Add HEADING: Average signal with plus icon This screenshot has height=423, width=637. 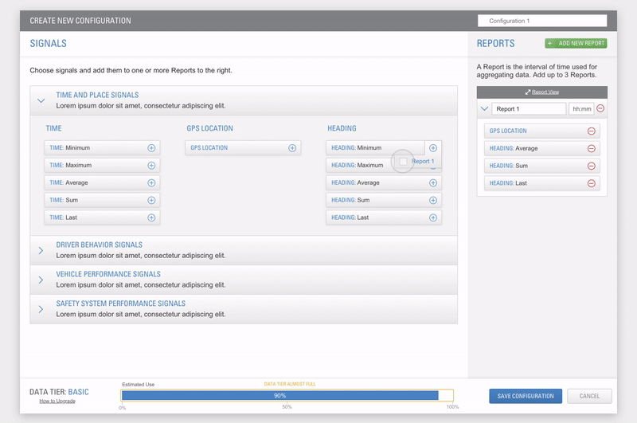coord(433,183)
